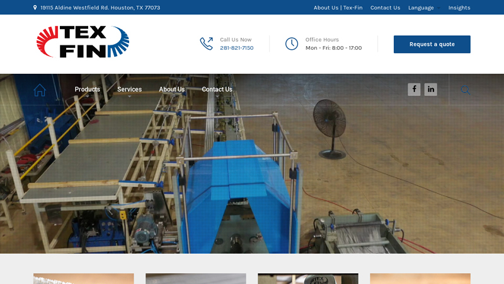Expand the Products menu
The image size is (504, 284).
[87, 90]
